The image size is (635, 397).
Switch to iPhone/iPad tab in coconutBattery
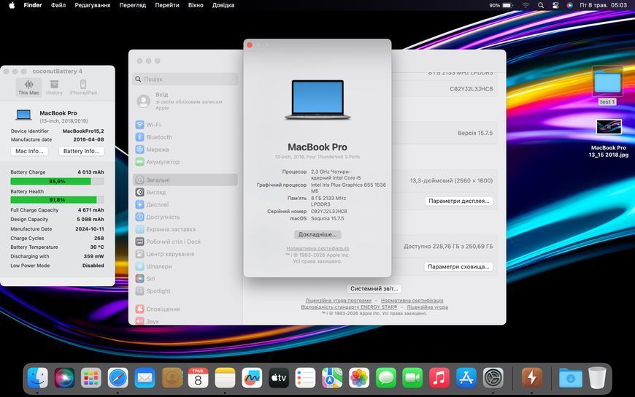(x=83, y=87)
